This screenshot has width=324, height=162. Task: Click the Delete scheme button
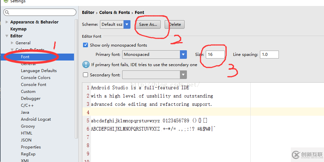174,24
